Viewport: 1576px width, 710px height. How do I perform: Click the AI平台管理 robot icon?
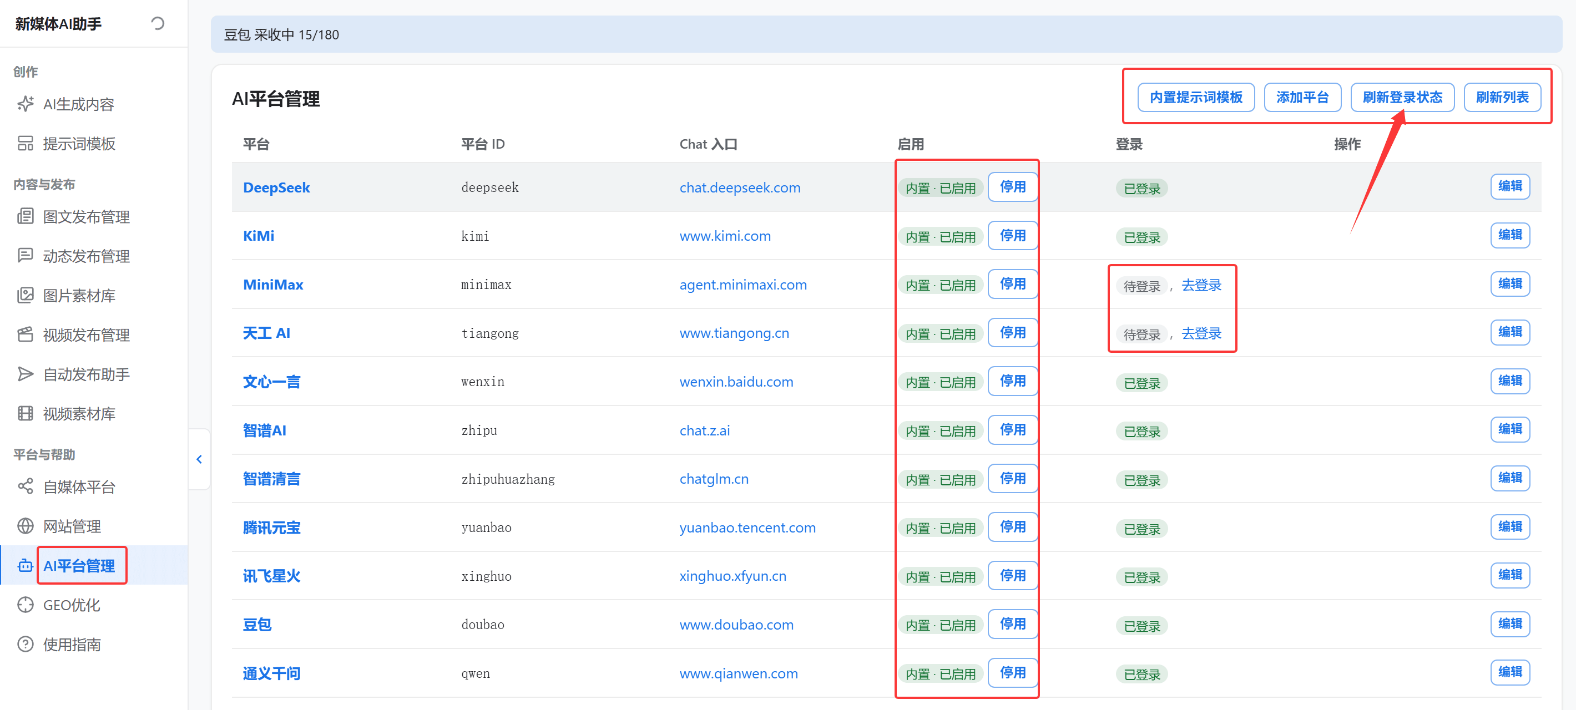point(25,566)
